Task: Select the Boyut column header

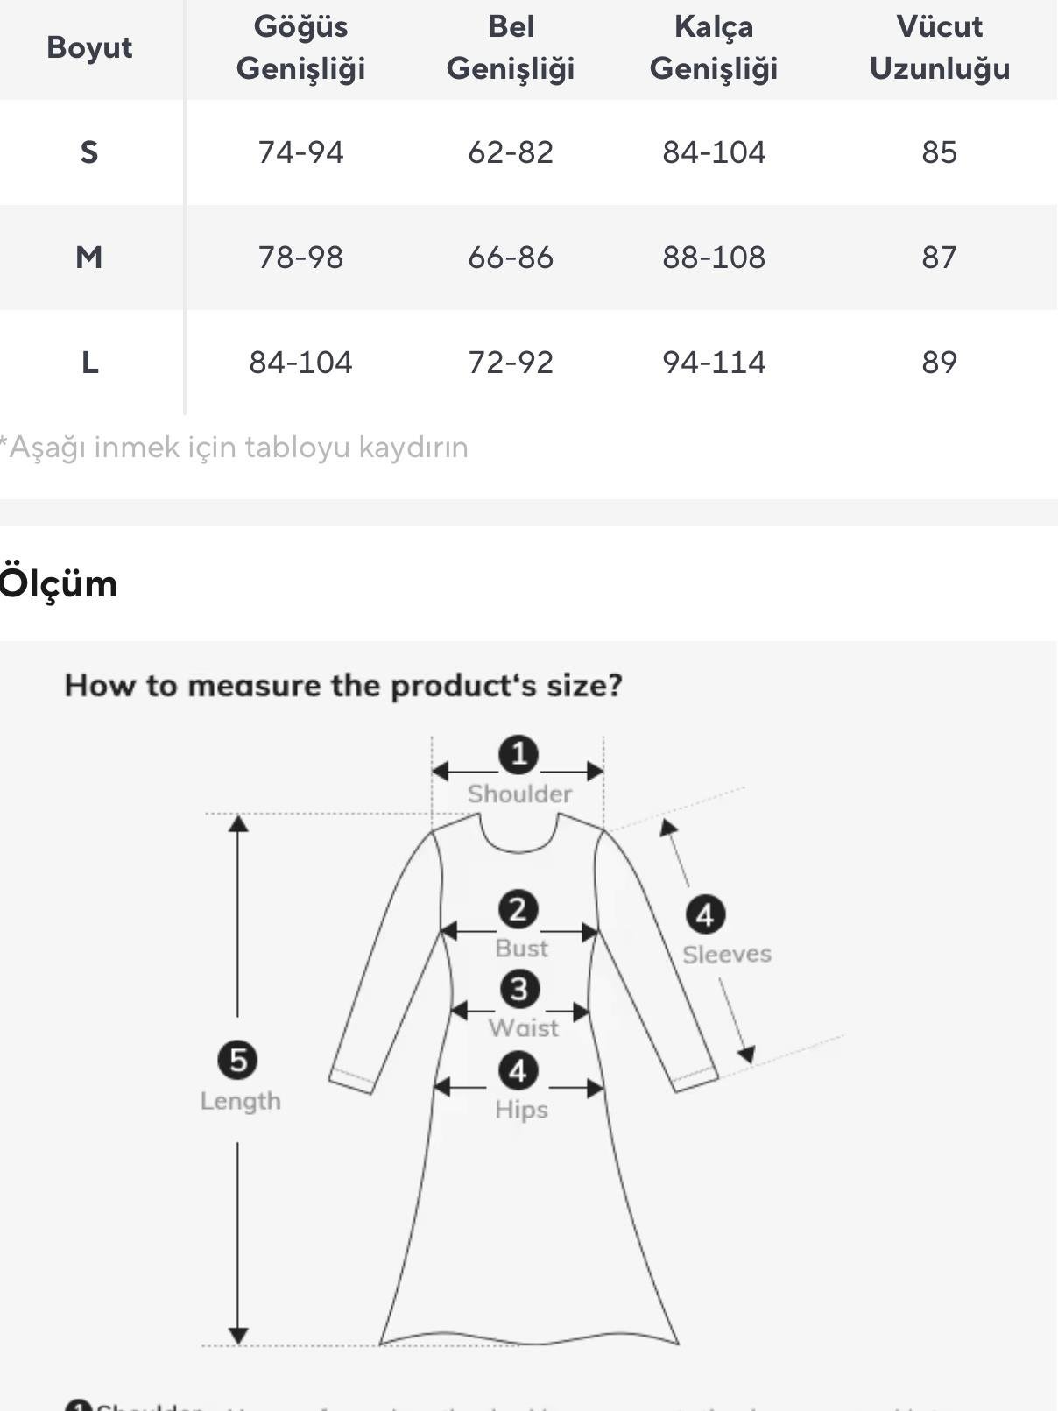Action: pyautogui.click(x=89, y=47)
